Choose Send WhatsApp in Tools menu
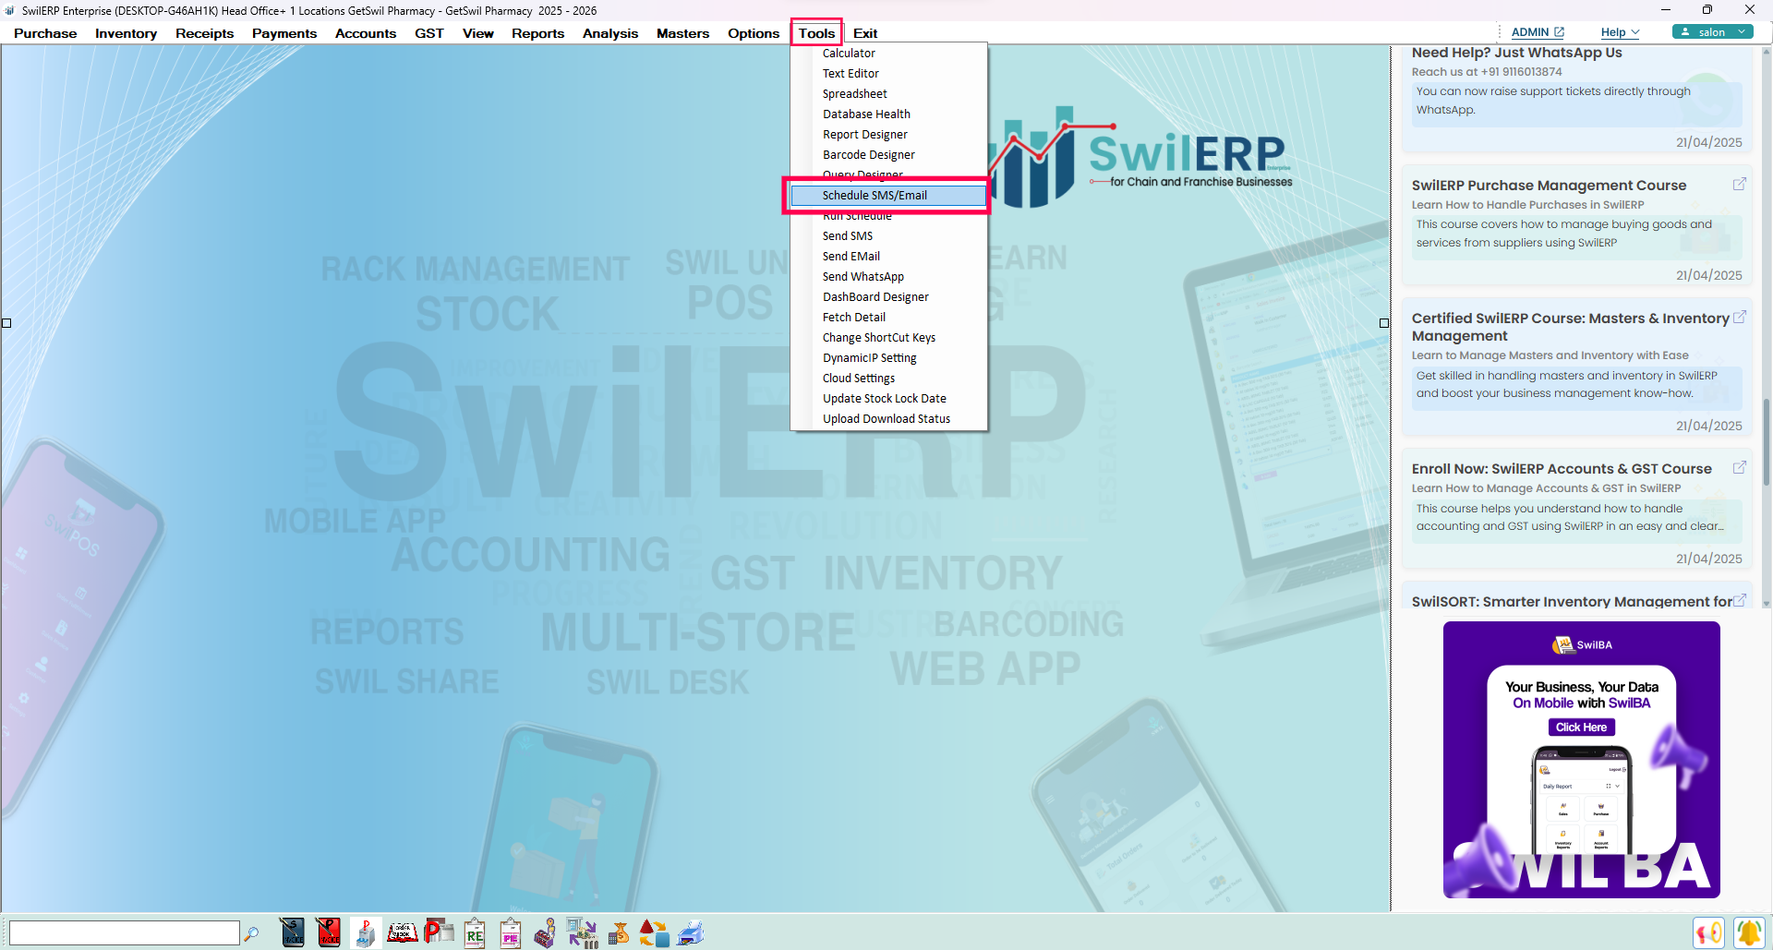 click(x=889, y=277)
